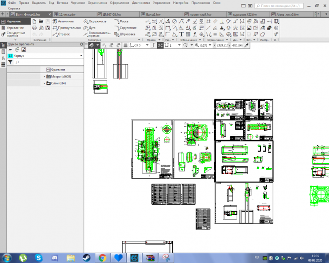329x263 pixels.
Task: Expand the Правка panel dropdown arrow
Action: click(x=159, y=40)
